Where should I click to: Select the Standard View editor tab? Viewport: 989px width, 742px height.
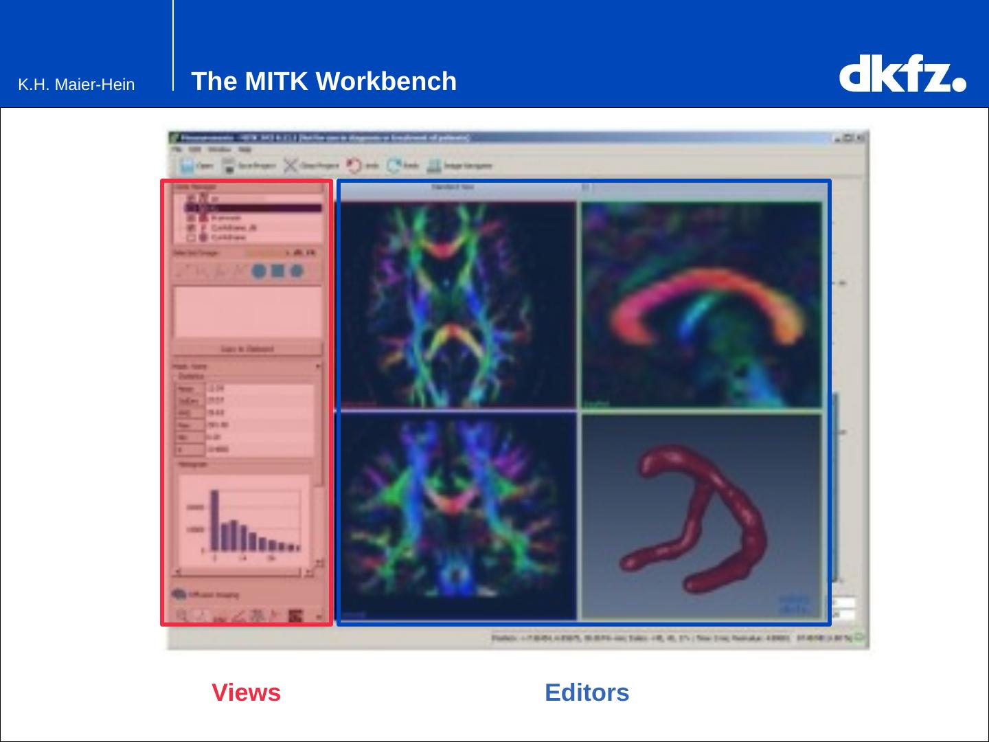click(453, 187)
